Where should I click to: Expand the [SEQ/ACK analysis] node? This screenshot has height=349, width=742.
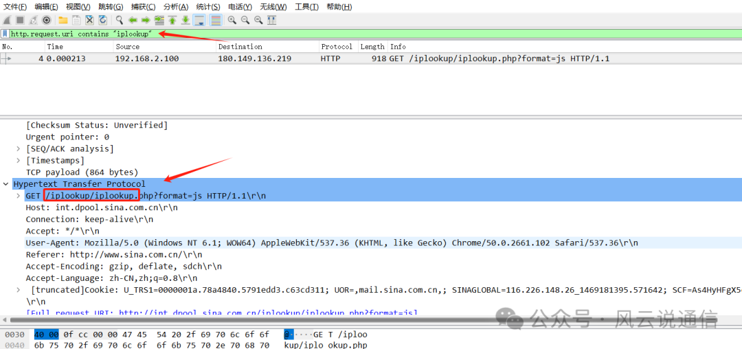click(19, 149)
